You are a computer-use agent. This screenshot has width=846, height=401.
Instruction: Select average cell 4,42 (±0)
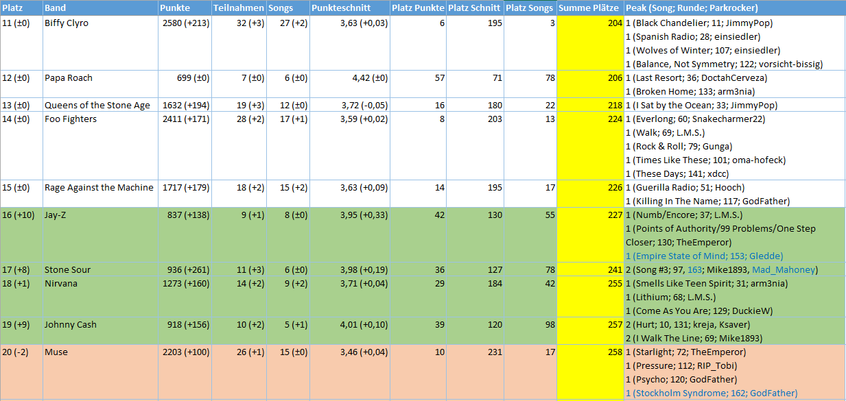click(x=349, y=84)
